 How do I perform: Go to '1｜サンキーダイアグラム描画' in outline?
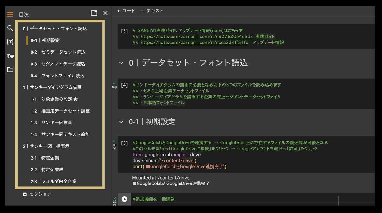coord(52,87)
